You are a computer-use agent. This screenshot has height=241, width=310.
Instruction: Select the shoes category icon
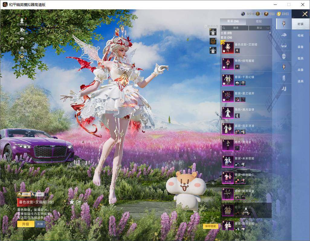click(x=284, y=89)
